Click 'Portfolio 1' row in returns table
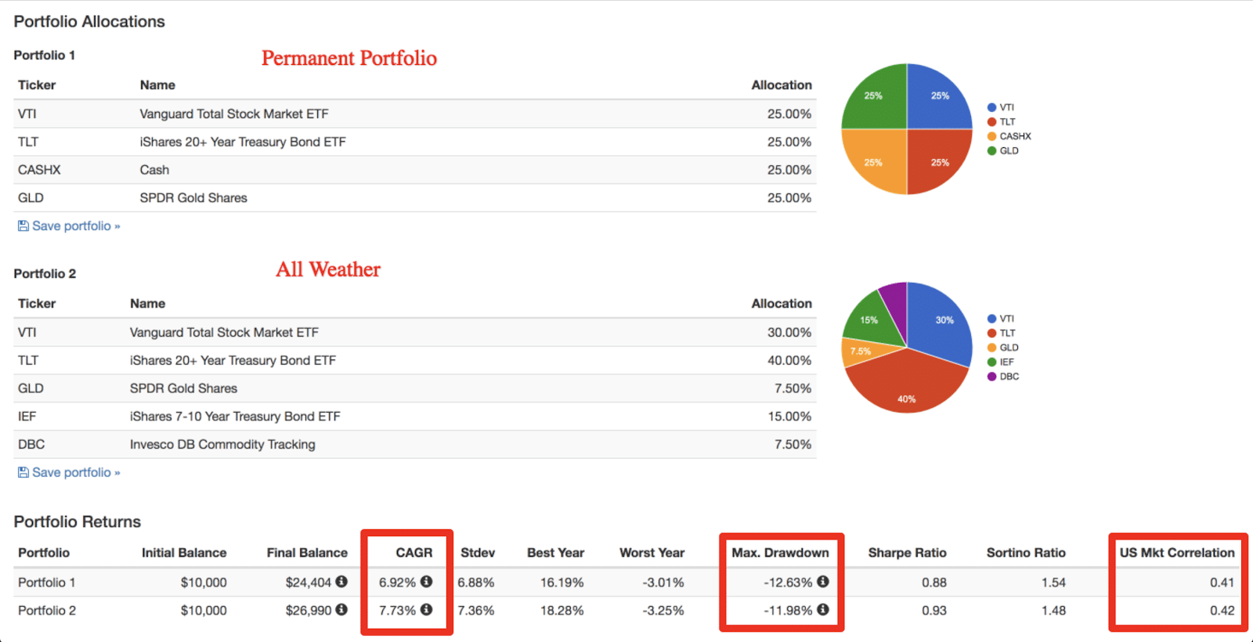This screenshot has width=1253, height=642. click(x=626, y=582)
